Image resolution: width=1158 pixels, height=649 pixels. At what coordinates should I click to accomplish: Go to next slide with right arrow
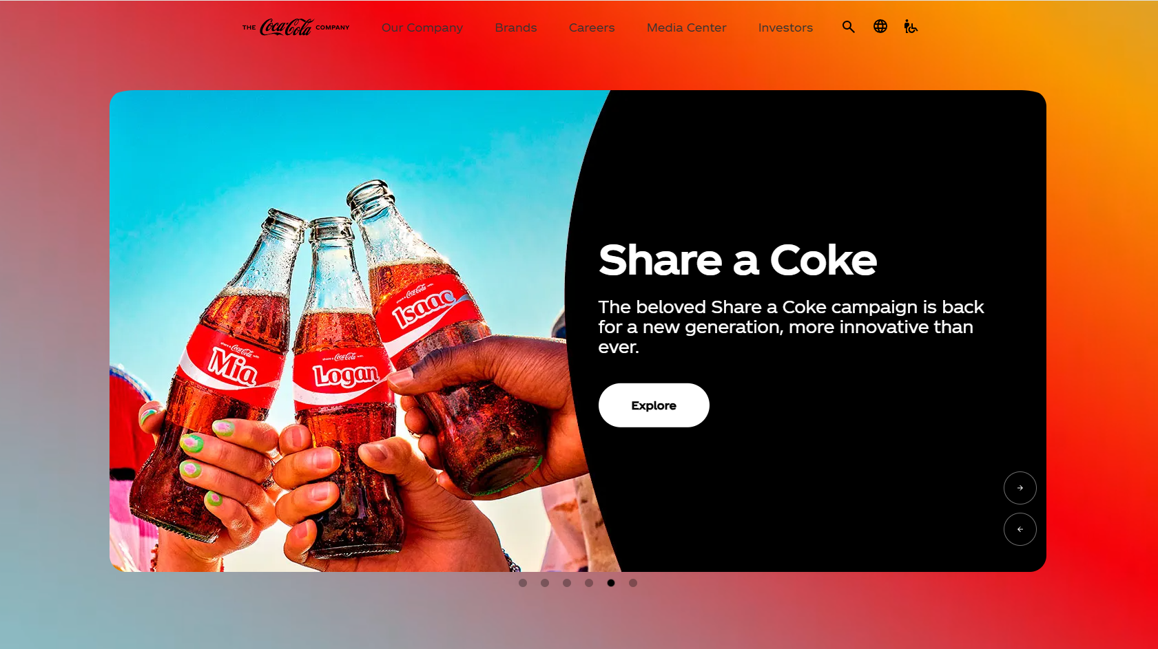[1020, 488]
